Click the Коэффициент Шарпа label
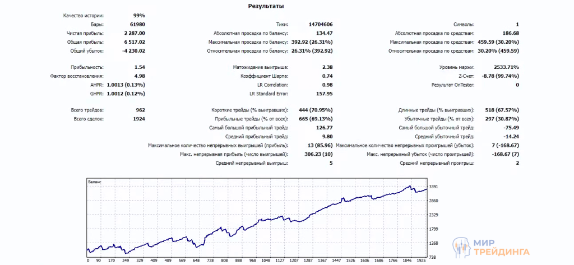Image resolution: width=574 pixels, height=265 pixels. (x=264, y=76)
